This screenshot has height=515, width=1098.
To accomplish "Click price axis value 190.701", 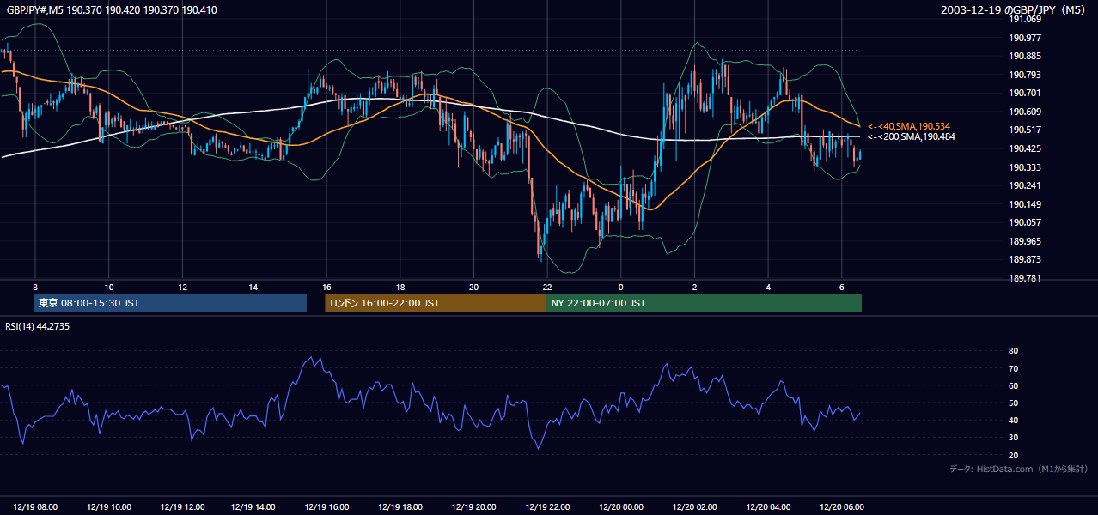I will (x=1027, y=93).
